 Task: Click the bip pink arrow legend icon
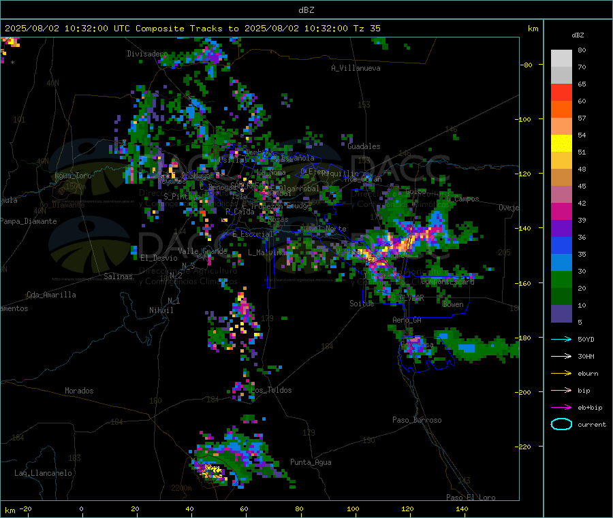[x=561, y=390]
